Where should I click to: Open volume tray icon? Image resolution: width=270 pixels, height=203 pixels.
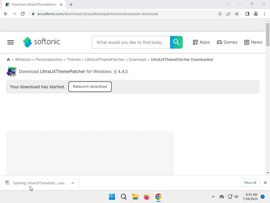pos(236,197)
